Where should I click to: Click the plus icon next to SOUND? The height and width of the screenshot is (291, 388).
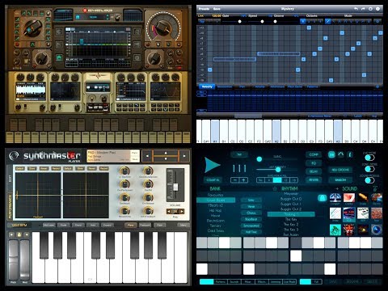tap(337, 188)
